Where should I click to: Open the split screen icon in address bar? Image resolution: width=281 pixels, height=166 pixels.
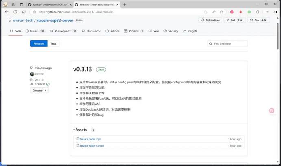click(206, 12)
